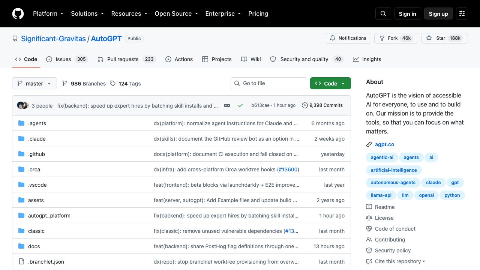Visit the agpt.co website link
Screen dimensions: 480x270
click(x=385, y=144)
